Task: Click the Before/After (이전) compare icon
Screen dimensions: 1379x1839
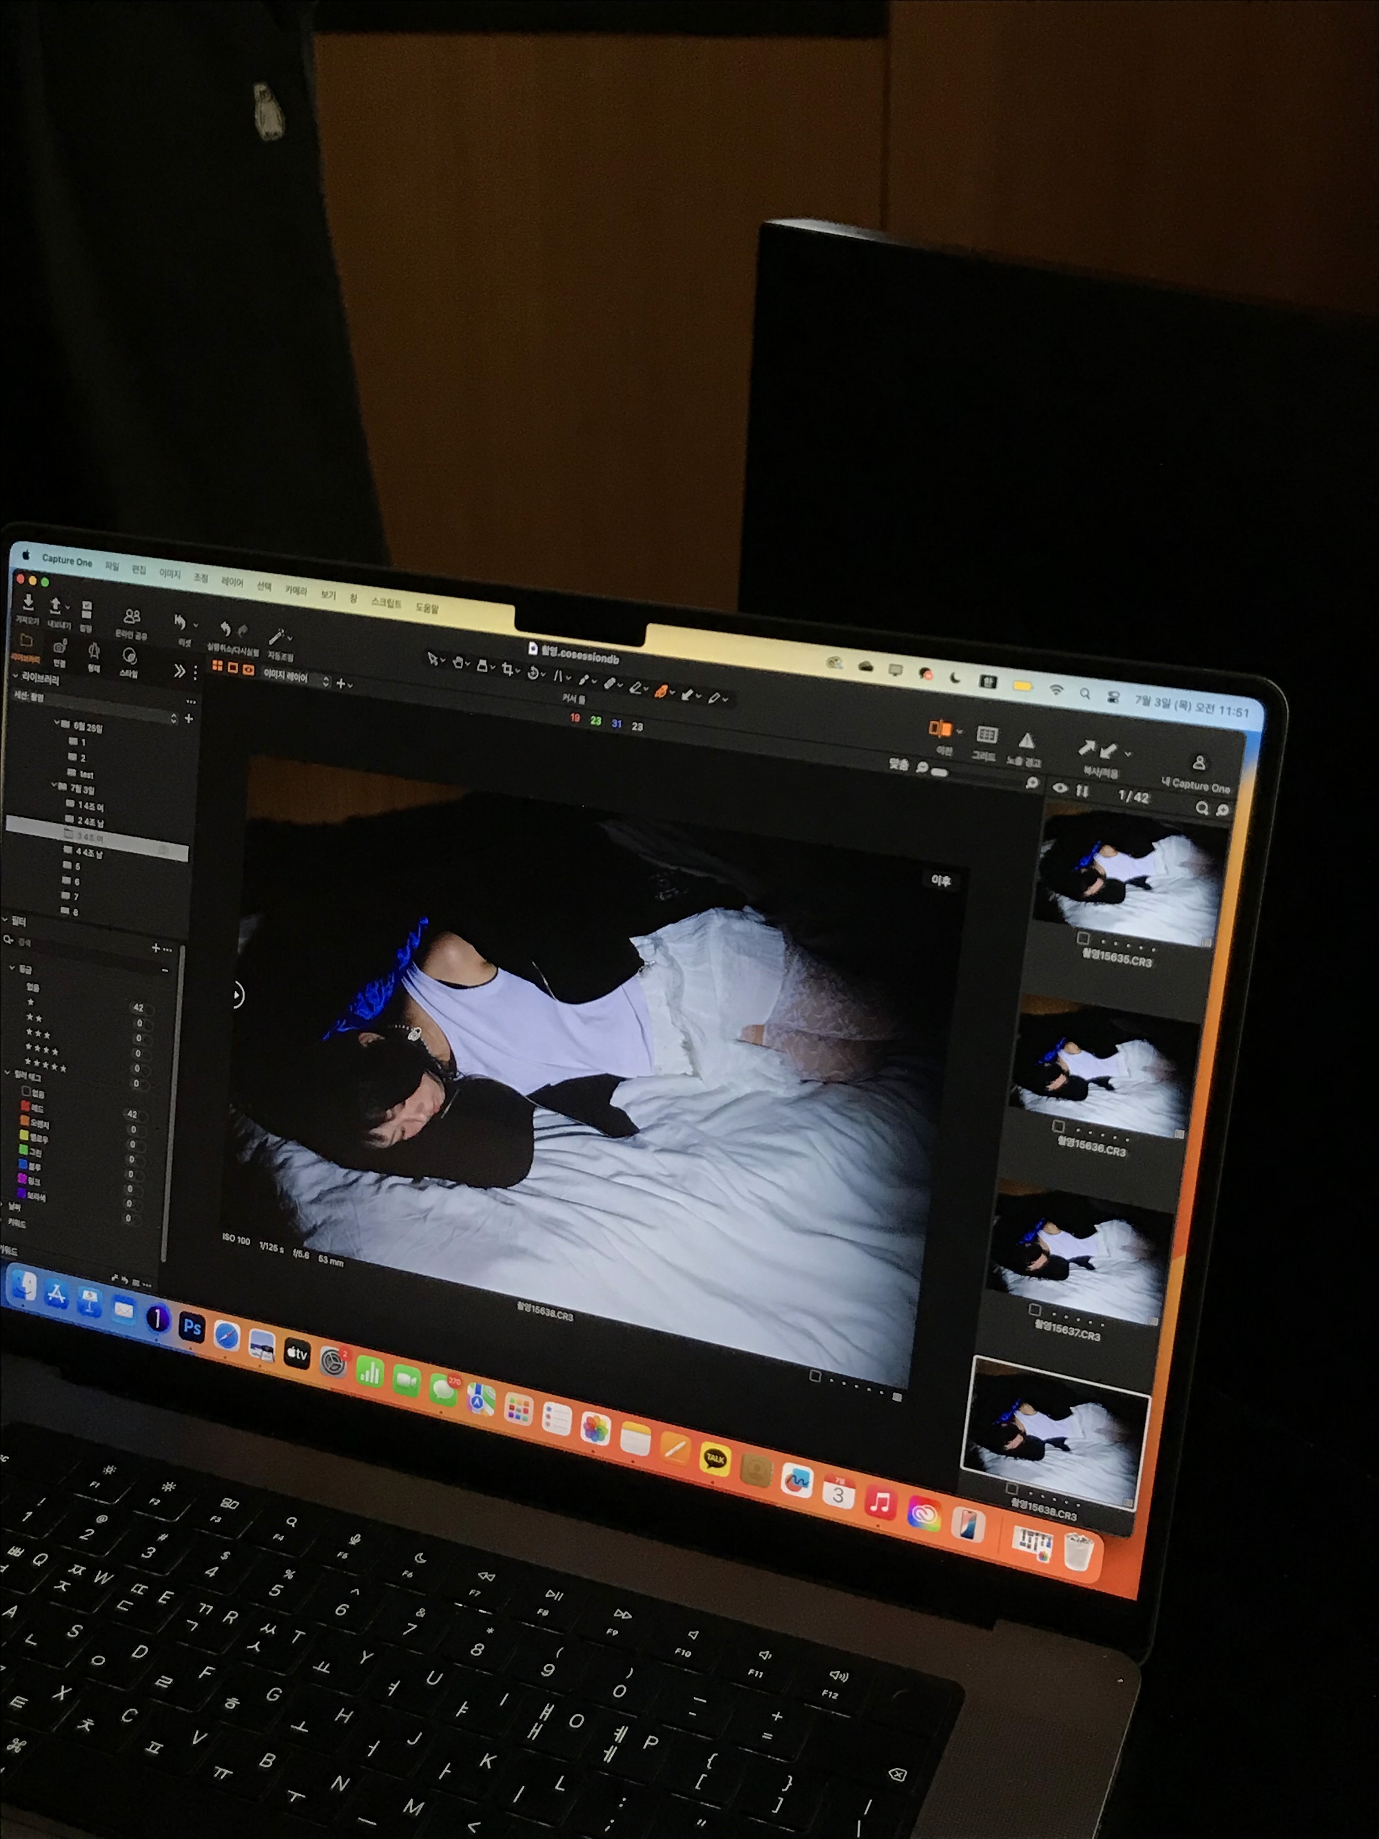Action: [x=940, y=730]
